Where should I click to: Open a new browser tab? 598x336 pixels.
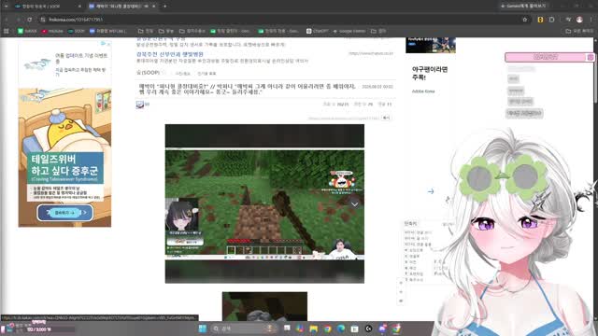coord(164,7)
